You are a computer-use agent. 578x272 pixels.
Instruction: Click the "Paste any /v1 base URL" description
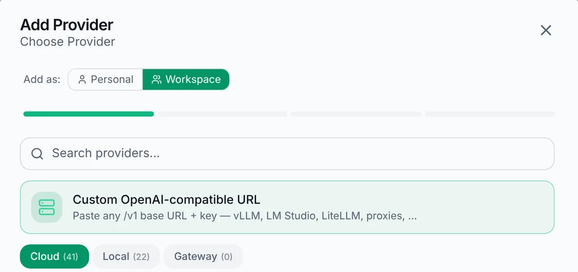[x=245, y=216]
